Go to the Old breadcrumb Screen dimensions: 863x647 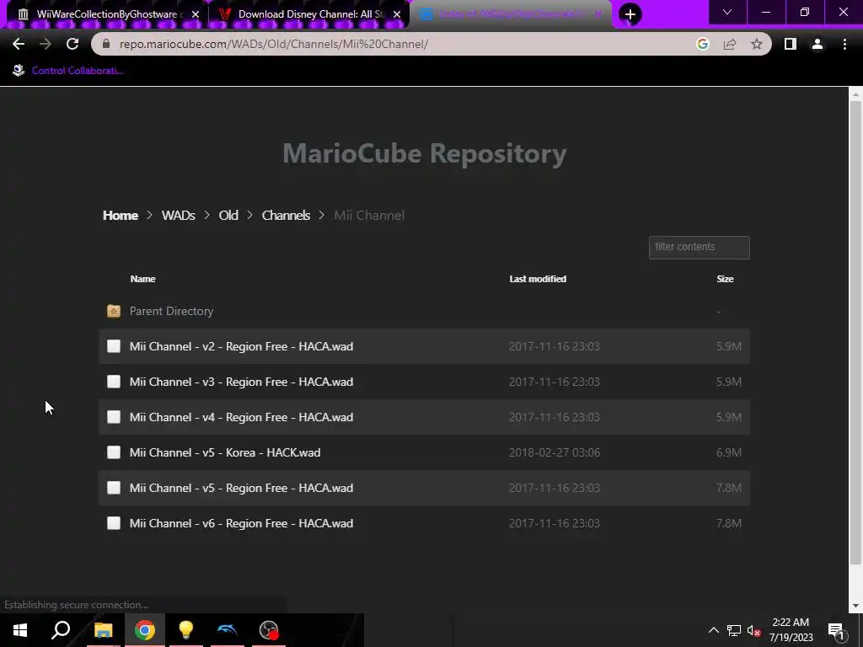[x=228, y=215]
